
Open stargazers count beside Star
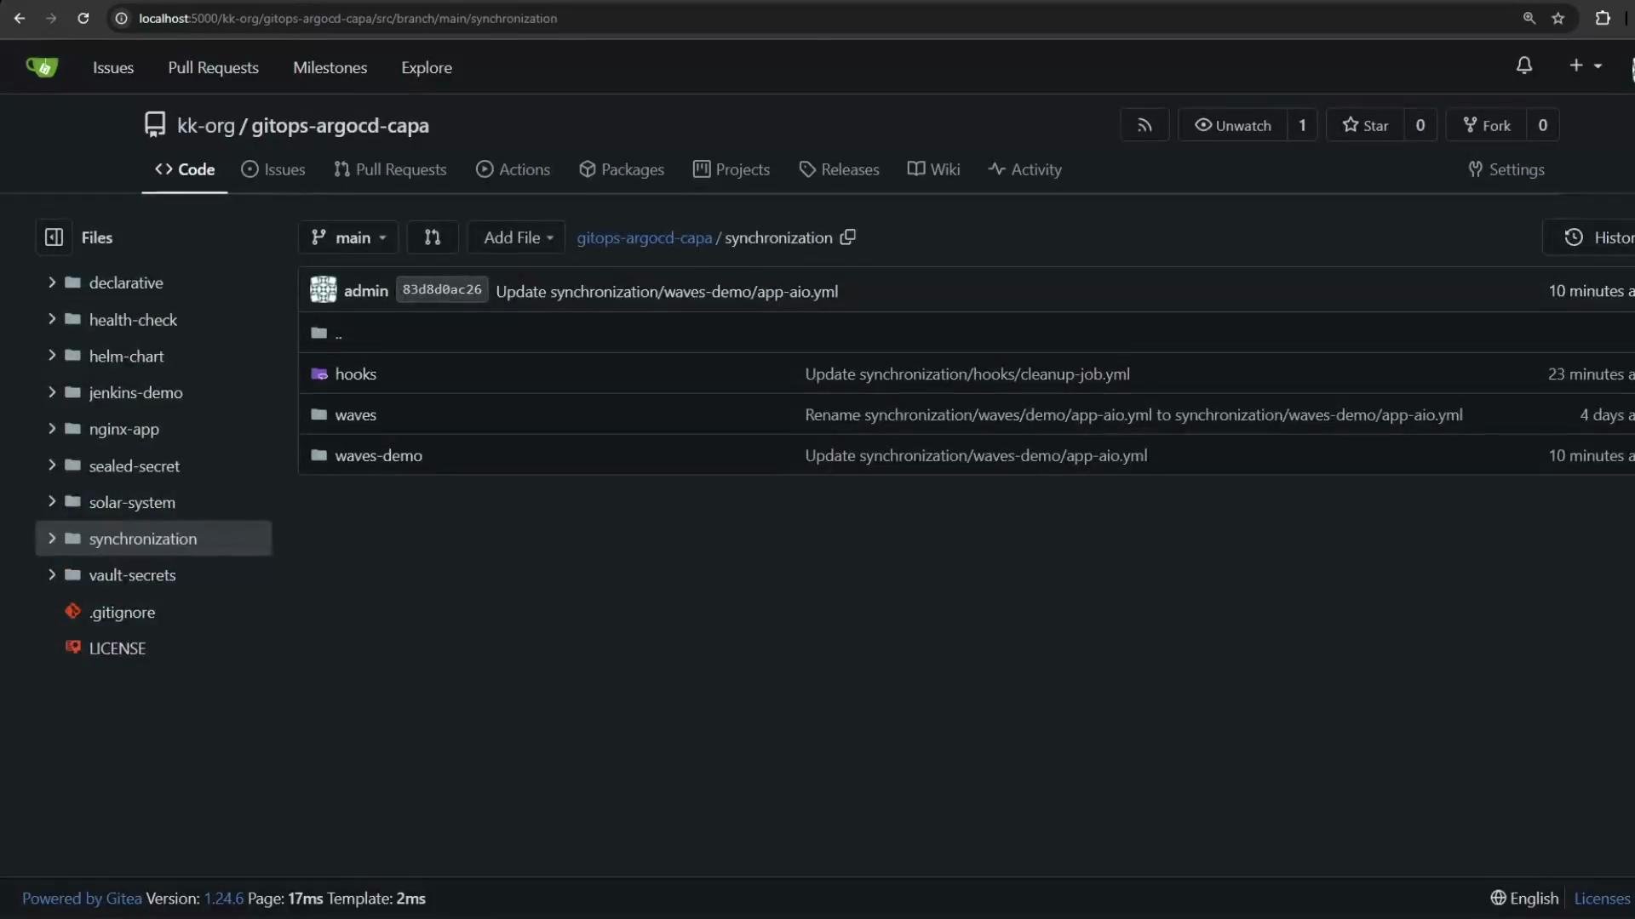coord(1420,125)
